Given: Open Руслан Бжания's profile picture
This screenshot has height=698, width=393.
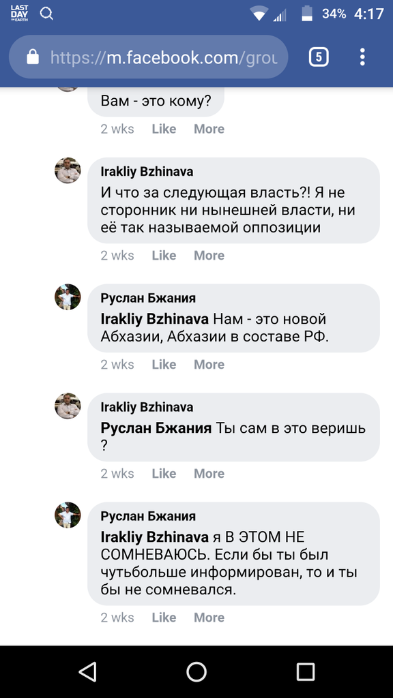Looking at the screenshot, I should 68,297.
